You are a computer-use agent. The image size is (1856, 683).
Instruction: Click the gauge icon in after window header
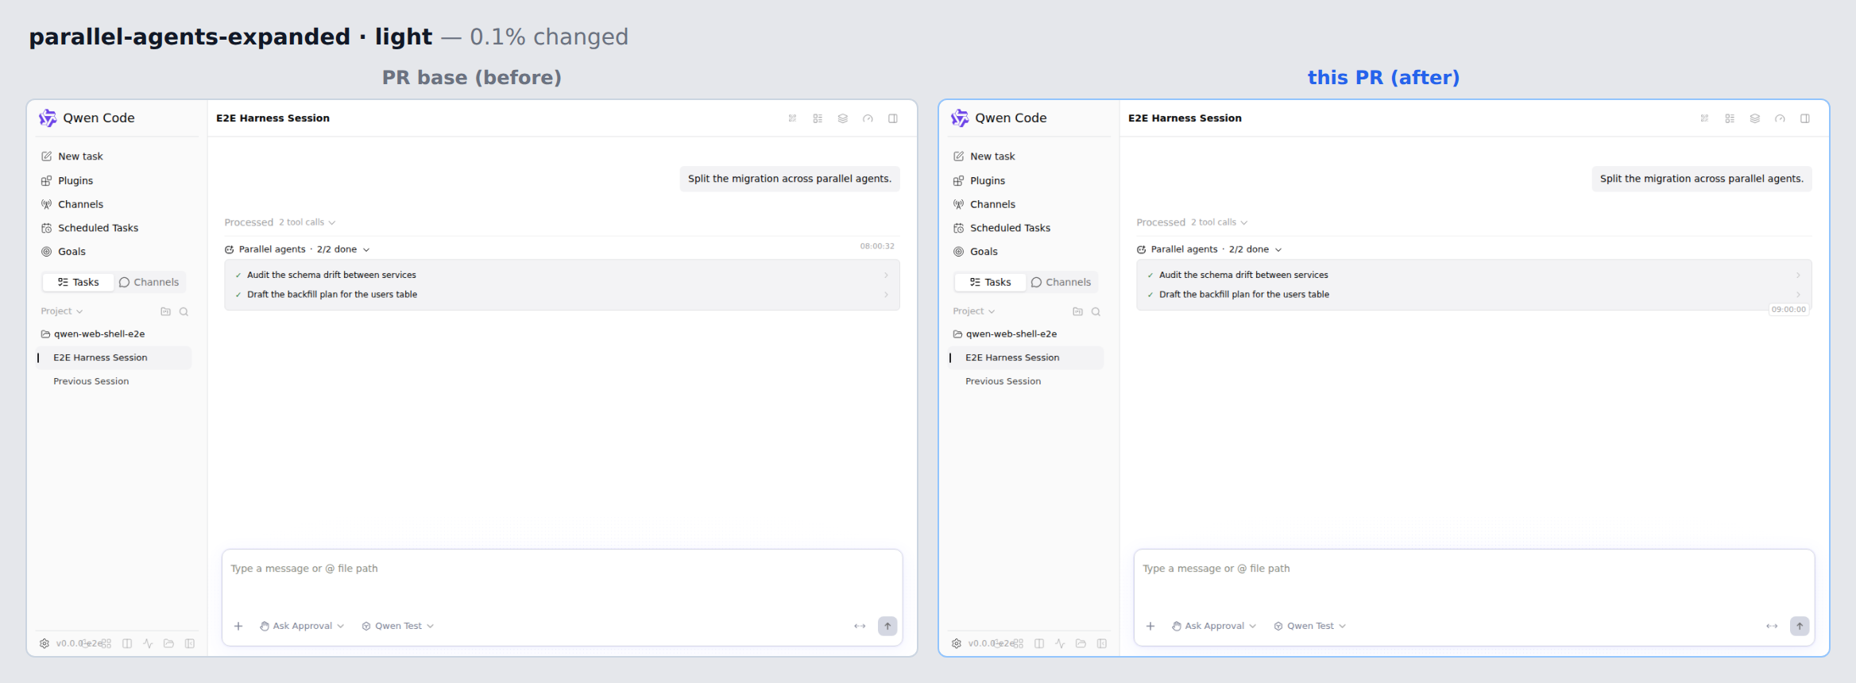pyautogui.click(x=1781, y=118)
